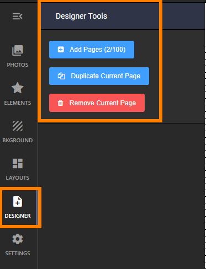The height and width of the screenshot is (269, 206).
Task: Select the BKGROUND sidebar label
Action: (x=18, y=141)
